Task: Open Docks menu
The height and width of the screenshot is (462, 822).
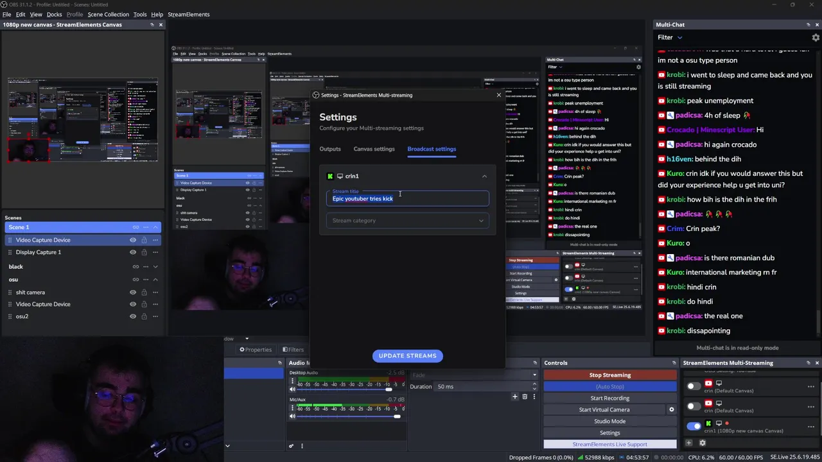Action: (x=54, y=14)
